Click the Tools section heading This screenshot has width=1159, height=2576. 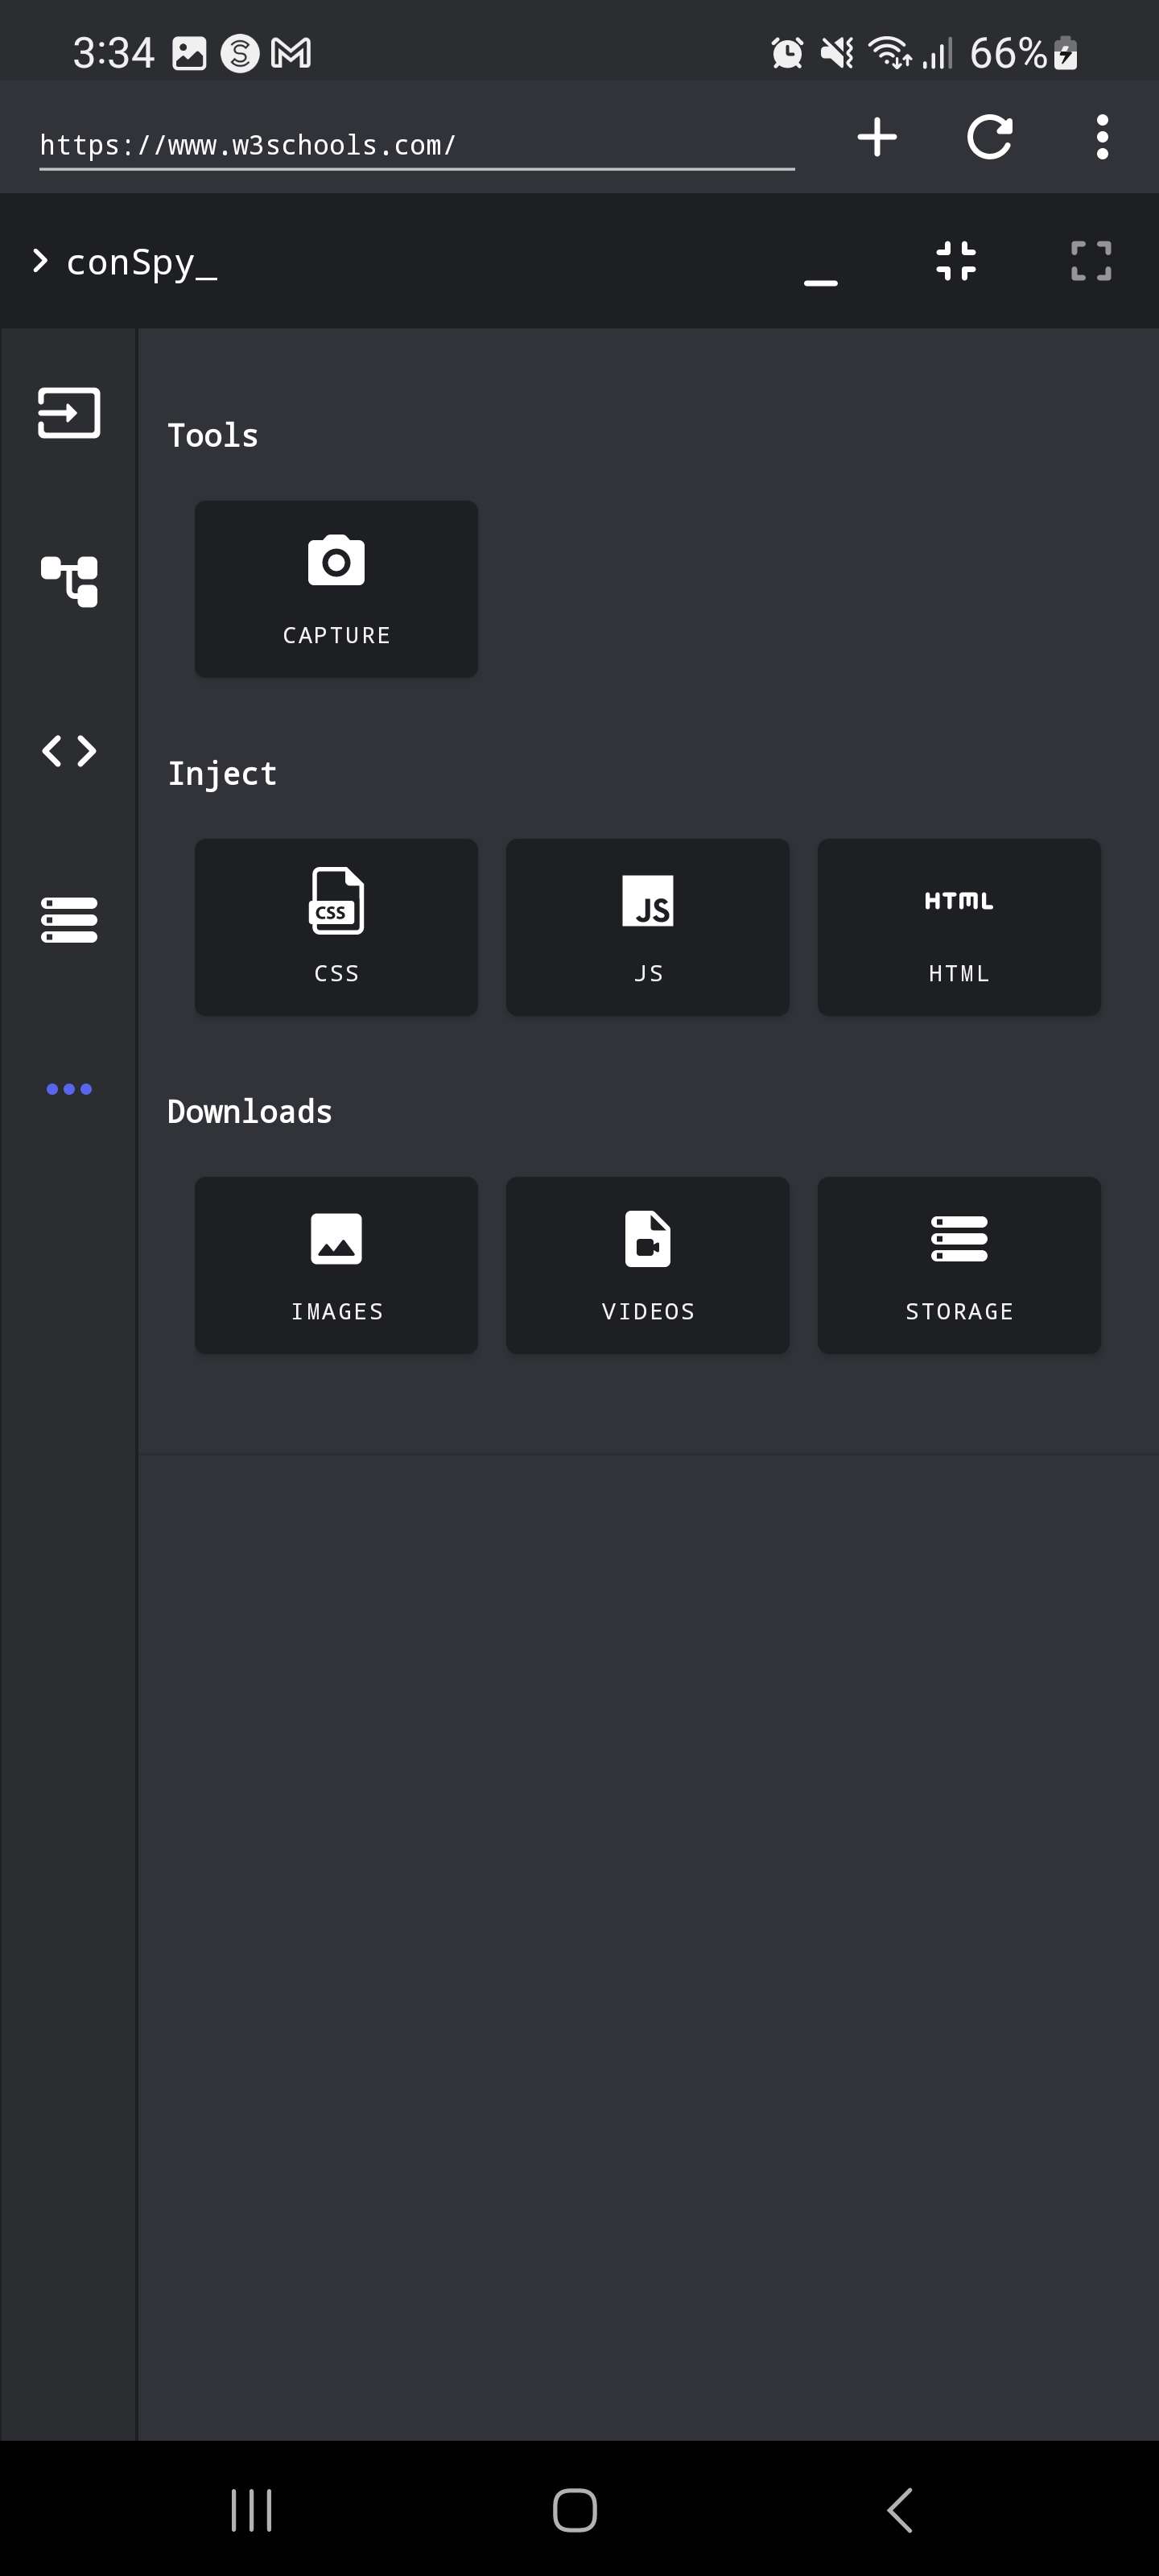click(x=213, y=436)
